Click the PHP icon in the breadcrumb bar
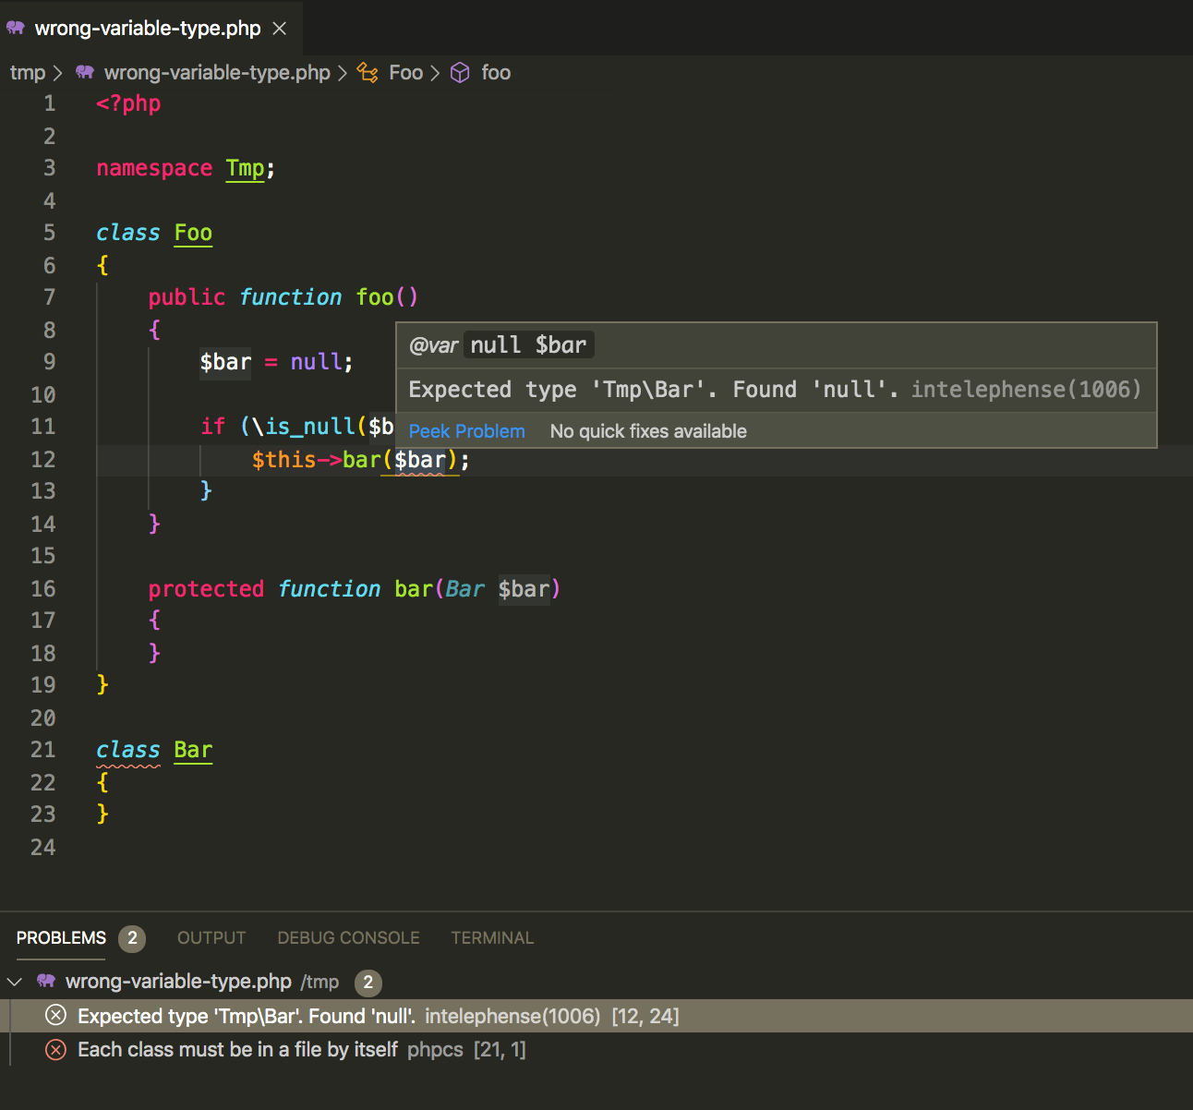 pyautogui.click(x=84, y=72)
